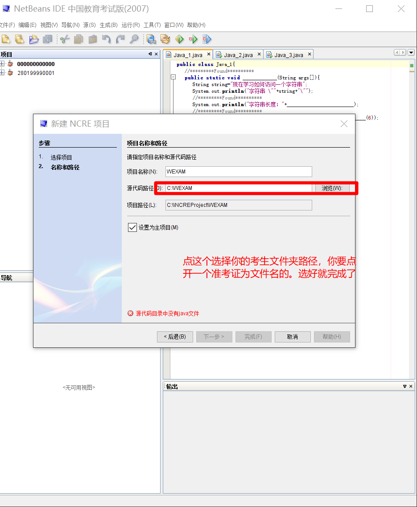Open the editor tab list dropdown arrow
This screenshot has height=507, width=417.
411,53
